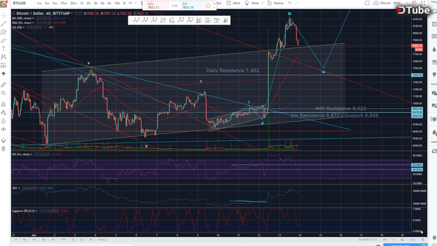Image resolution: width=437 pixels, height=246 pixels.
Task: Click the 4HR Resistance 6,922 label
Action: (341, 109)
